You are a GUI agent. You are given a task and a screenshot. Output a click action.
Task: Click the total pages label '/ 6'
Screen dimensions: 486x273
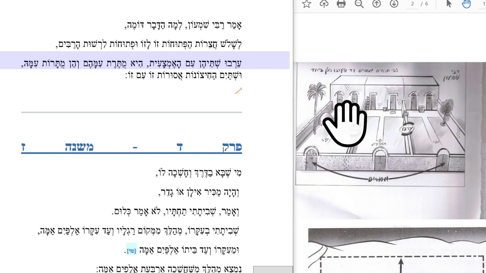[x=424, y=4]
